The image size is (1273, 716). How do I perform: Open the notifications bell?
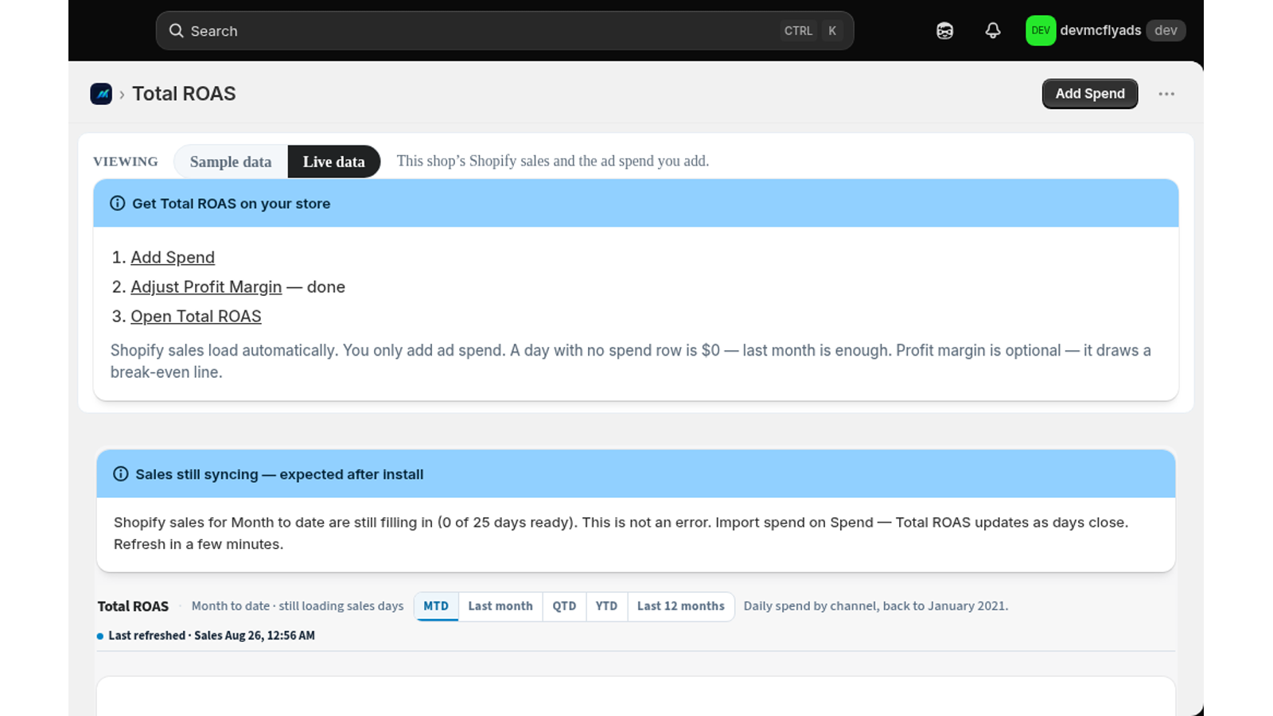click(x=992, y=30)
